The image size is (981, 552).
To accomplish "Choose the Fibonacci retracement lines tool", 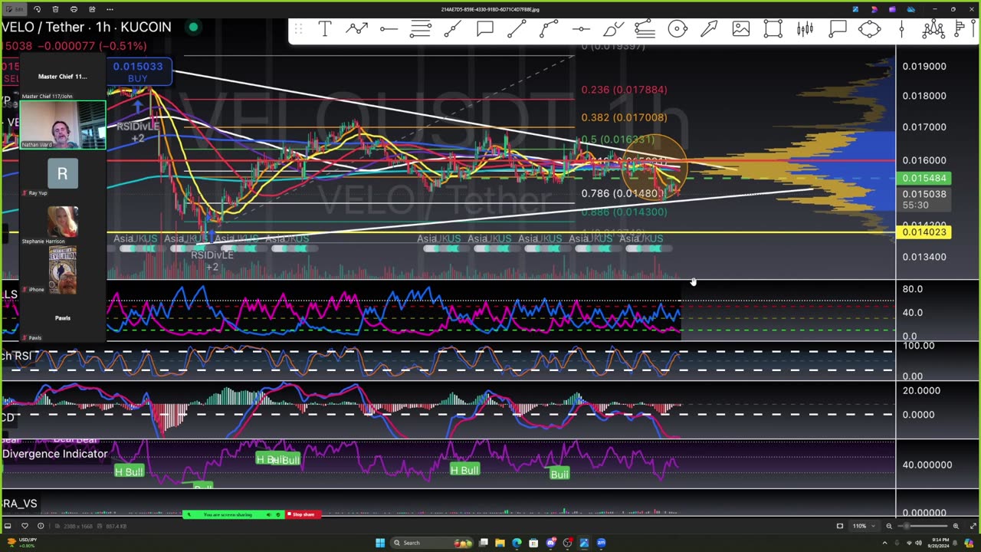I will coord(420,29).
